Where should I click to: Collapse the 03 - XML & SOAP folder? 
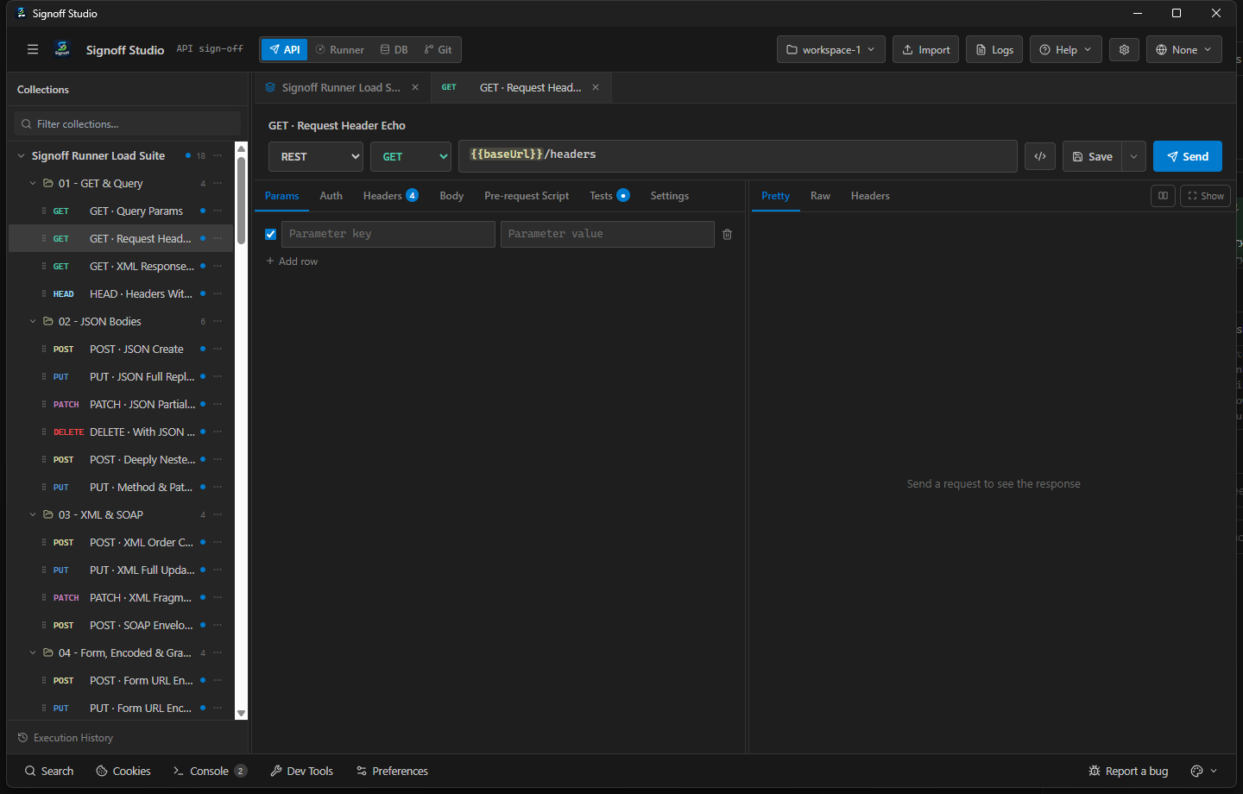coord(34,514)
